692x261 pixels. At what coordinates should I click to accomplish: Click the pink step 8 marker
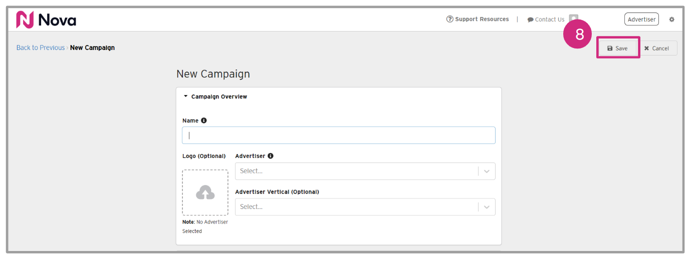click(x=579, y=34)
